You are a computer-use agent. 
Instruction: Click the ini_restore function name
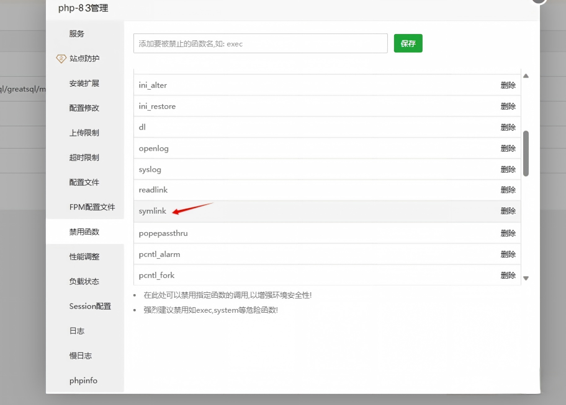[x=157, y=107]
